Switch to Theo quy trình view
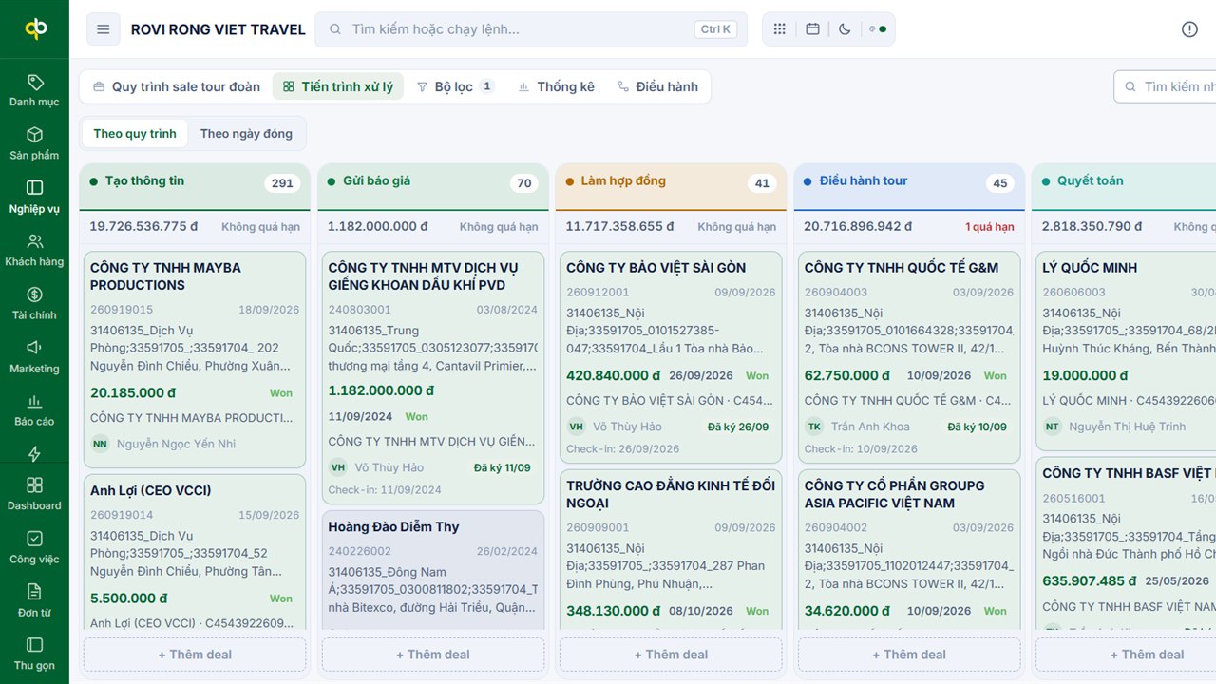 (x=135, y=134)
